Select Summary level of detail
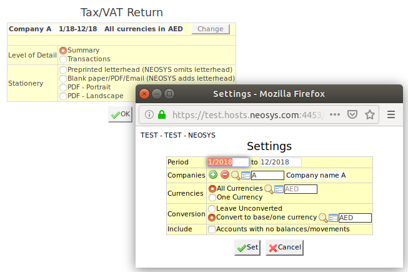This screenshot has height=272, width=408. pos(63,51)
